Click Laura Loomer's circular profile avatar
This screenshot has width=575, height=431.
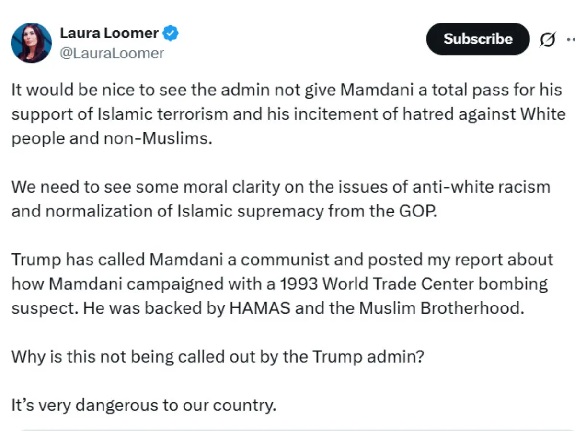pyautogui.click(x=31, y=43)
